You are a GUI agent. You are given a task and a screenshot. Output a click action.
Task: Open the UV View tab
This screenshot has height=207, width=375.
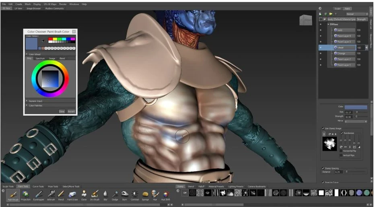tap(18, 8)
